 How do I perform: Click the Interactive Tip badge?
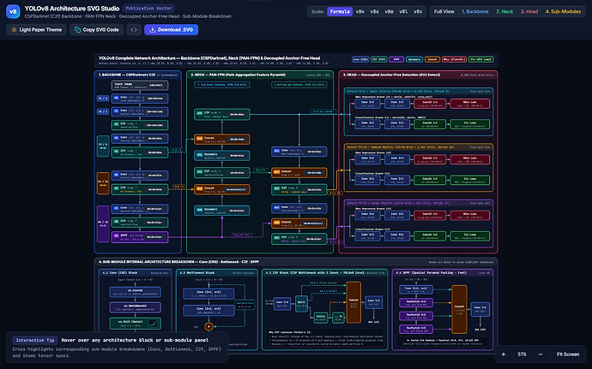point(35,341)
